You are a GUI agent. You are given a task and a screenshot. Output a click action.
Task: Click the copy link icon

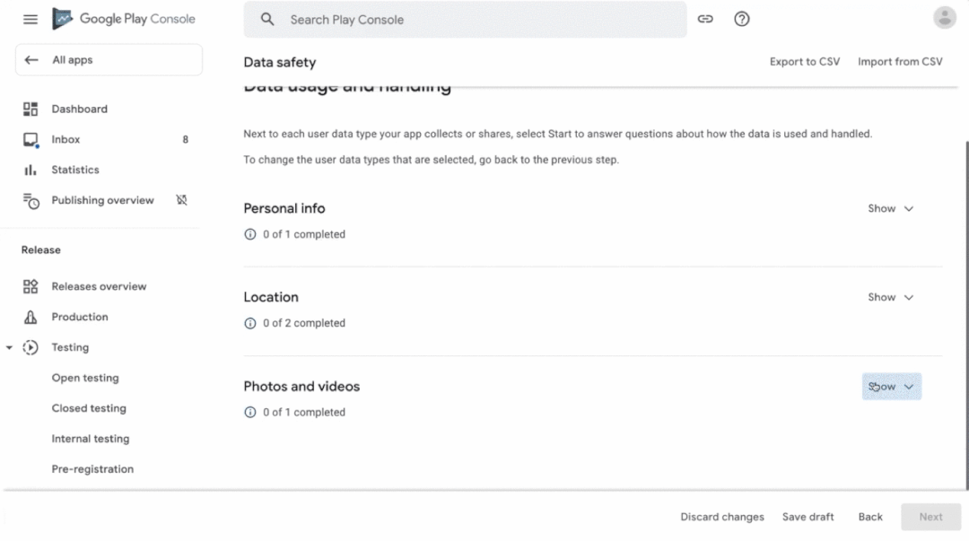(705, 19)
